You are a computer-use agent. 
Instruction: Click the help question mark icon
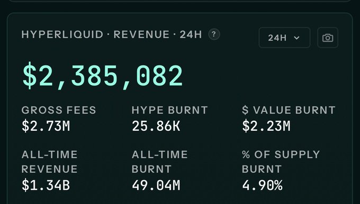pos(214,35)
